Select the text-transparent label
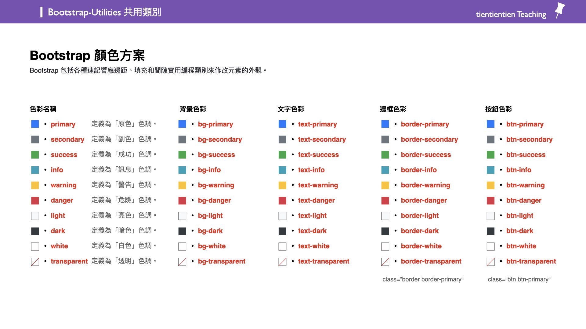The image size is (586, 329). tap(324, 261)
